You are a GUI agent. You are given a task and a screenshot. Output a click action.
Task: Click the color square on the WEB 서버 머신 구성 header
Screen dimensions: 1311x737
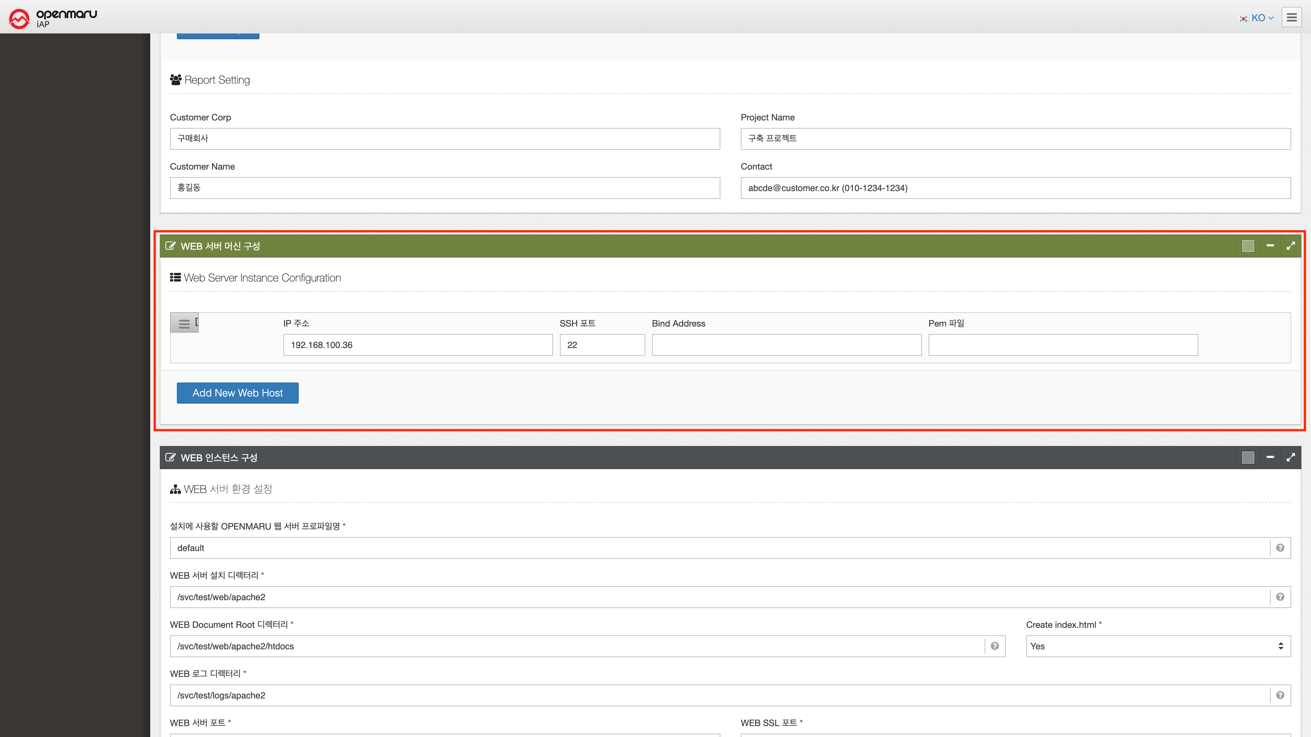[x=1248, y=246]
